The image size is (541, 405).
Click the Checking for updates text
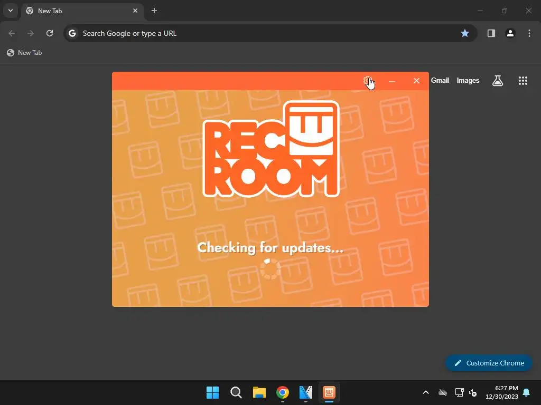coord(270,248)
